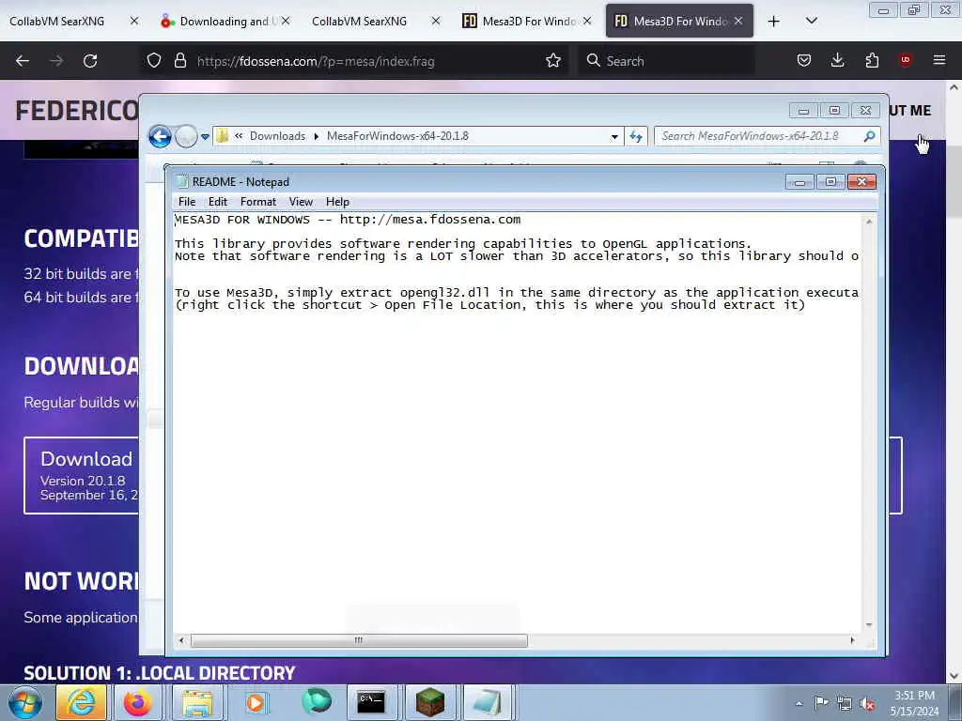Open Notepad's Format menu
The height and width of the screenshot is (721, 962).
[257, 202]
